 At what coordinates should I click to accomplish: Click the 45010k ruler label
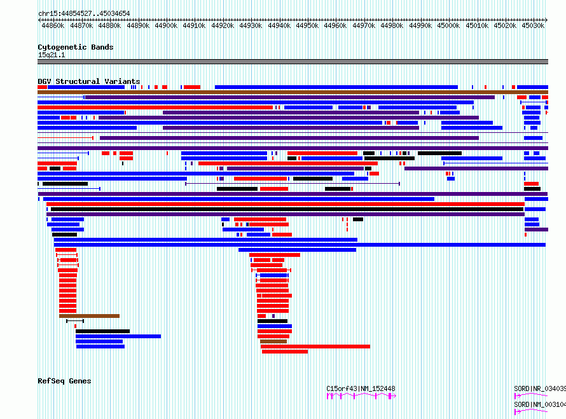(477, 25)
